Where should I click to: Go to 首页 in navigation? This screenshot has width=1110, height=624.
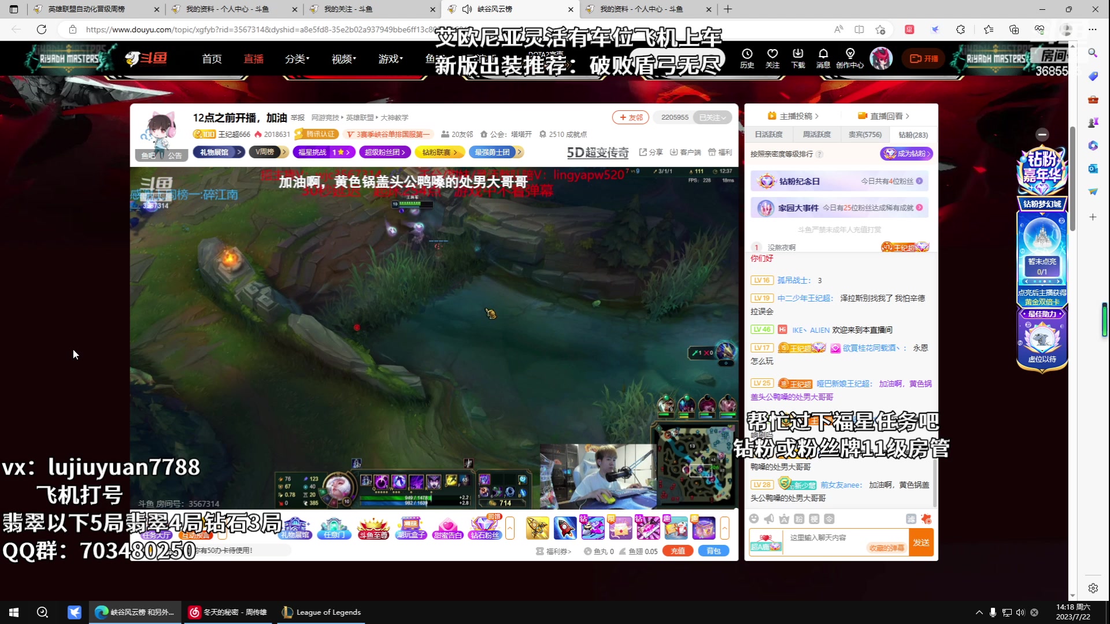pyautogui.click(x=212, y=58)
